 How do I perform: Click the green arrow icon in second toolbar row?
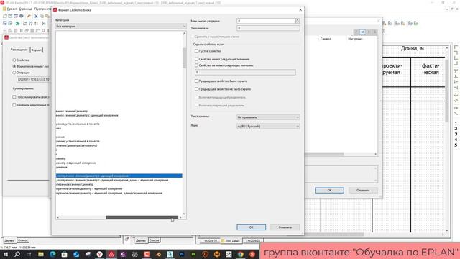[17, 23]
